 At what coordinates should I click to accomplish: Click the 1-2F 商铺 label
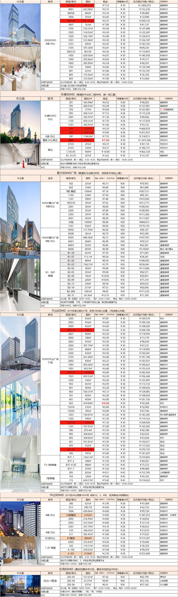click(50, 548)
